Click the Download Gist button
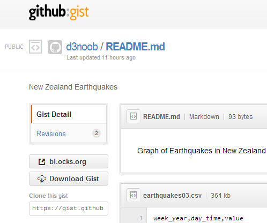 (69, 179)
